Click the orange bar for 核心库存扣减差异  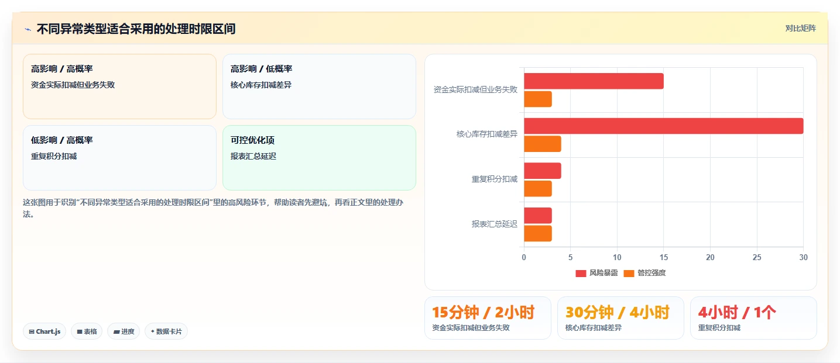[543, 144]
